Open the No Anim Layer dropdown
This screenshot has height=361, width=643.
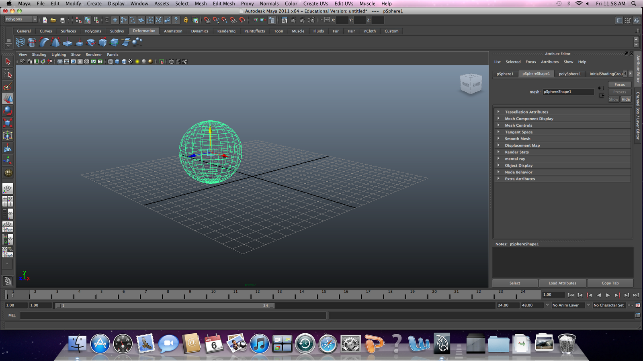(568, 305)
